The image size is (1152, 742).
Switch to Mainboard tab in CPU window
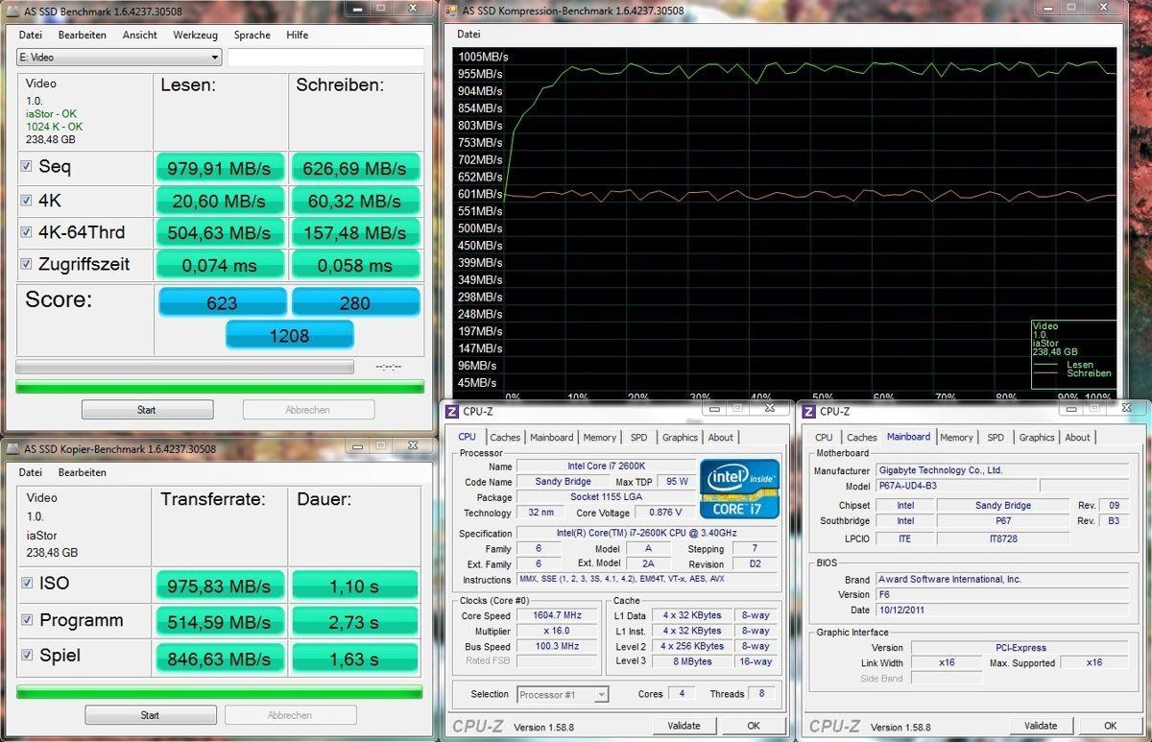pos(552,437)
